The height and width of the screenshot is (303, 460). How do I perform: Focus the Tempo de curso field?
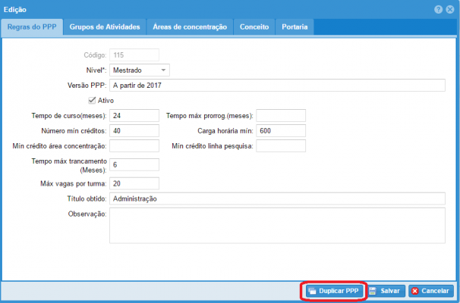(134, 115)
